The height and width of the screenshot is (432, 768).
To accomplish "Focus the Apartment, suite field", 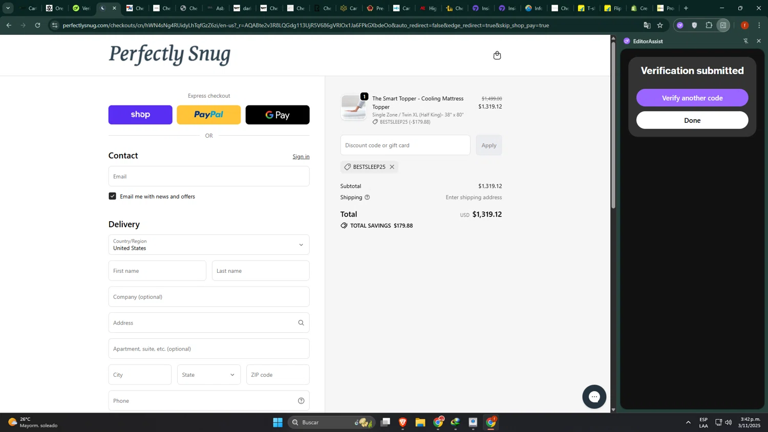I will [x=209, y=349].
